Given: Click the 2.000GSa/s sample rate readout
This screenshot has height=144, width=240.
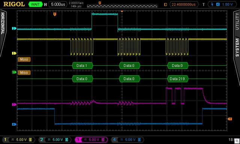Looking at the screenshot, I should pos(76,3).
